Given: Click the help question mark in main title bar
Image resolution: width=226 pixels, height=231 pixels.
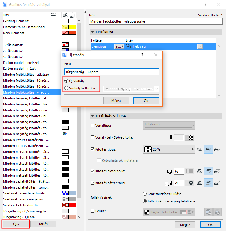Looking at the screenshot, I should point(206,4).
